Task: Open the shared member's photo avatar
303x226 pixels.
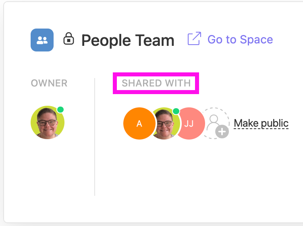Action: (165, 125)
